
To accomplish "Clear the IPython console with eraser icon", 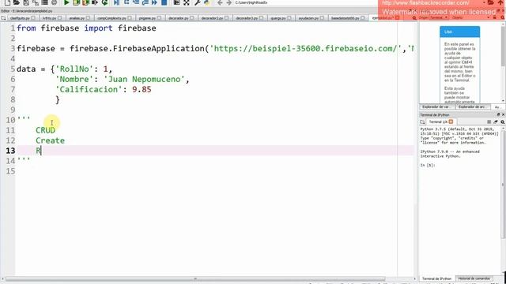I will pos(496,121).
